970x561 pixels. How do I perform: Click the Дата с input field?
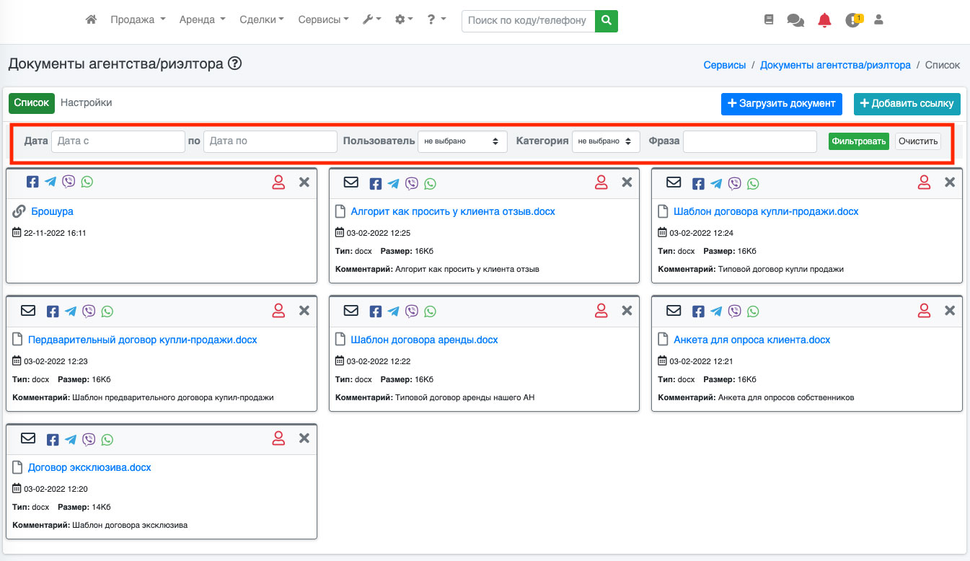(x=118, y=141)
